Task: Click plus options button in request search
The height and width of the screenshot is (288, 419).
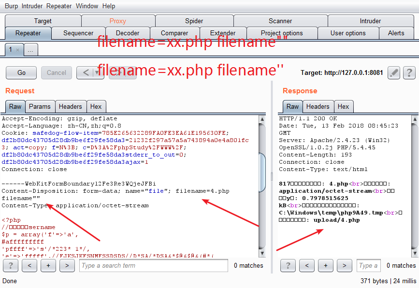Action: (x=48, y=266)
